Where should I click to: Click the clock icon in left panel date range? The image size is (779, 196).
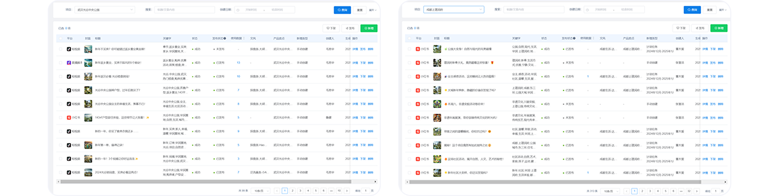click(x=238, y=10)
